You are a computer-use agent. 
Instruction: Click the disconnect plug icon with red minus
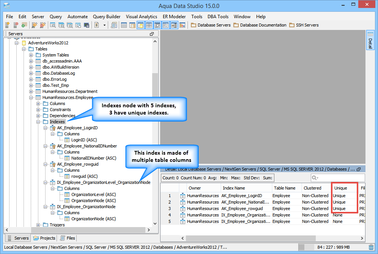[x=43, y=25]
